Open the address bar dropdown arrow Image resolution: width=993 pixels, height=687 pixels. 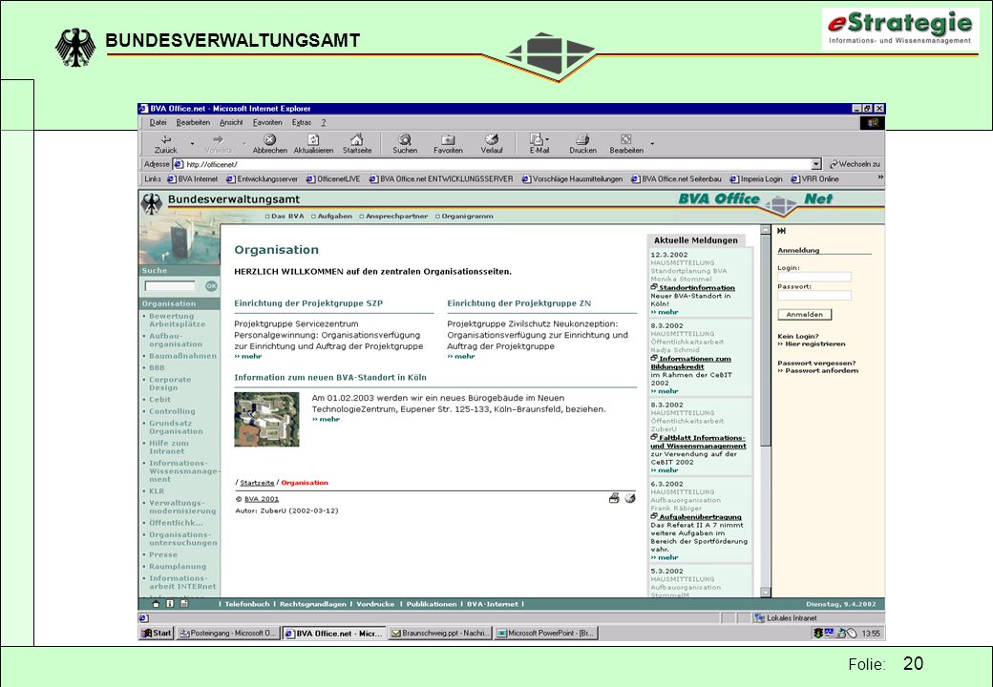(x=816, y=164)
